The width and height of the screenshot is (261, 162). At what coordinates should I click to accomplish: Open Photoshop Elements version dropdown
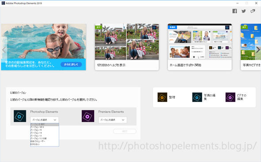(44, 120)
